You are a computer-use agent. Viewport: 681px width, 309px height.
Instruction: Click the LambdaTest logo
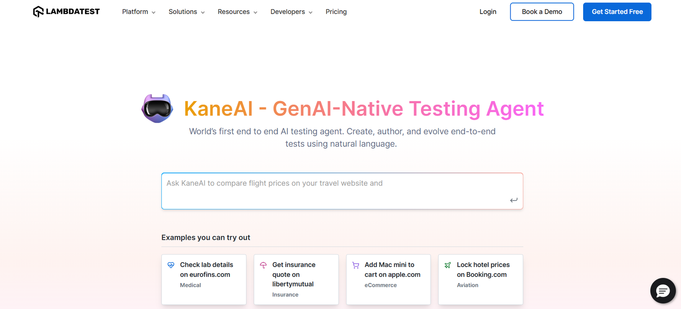[x=66, y=11]
